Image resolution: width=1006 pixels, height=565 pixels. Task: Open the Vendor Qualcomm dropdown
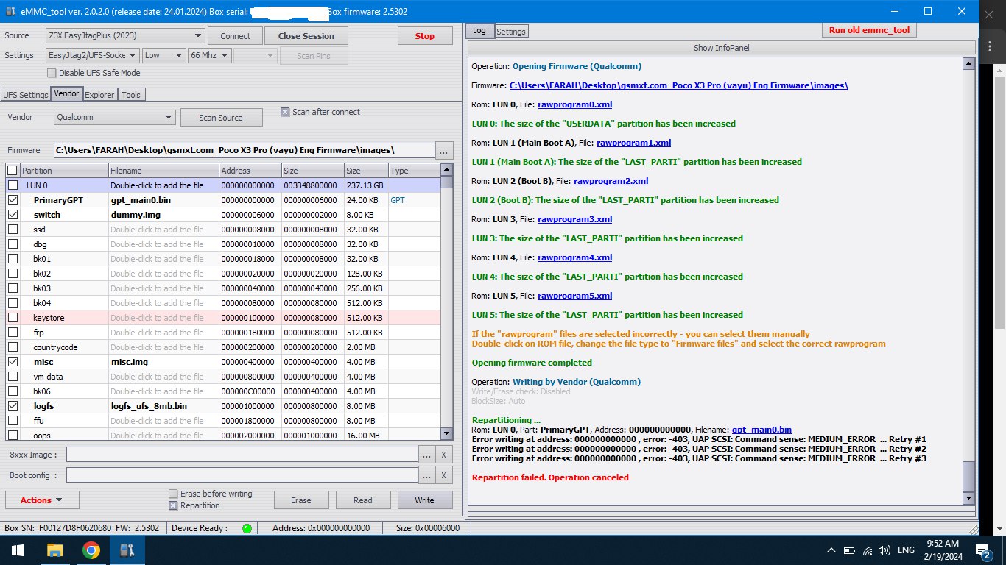click(115, 117)
